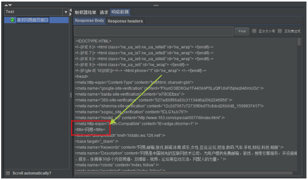Switch to the 取样器结果 tab
This screenshot has width=308, height=180.
(85, 12)
